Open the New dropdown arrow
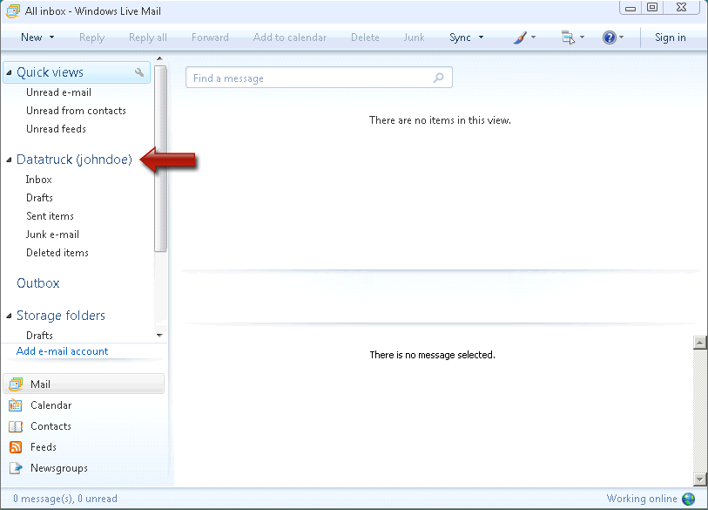Image resolution: width=708 pixels, height=510 pixels. [x=52, y=37]
